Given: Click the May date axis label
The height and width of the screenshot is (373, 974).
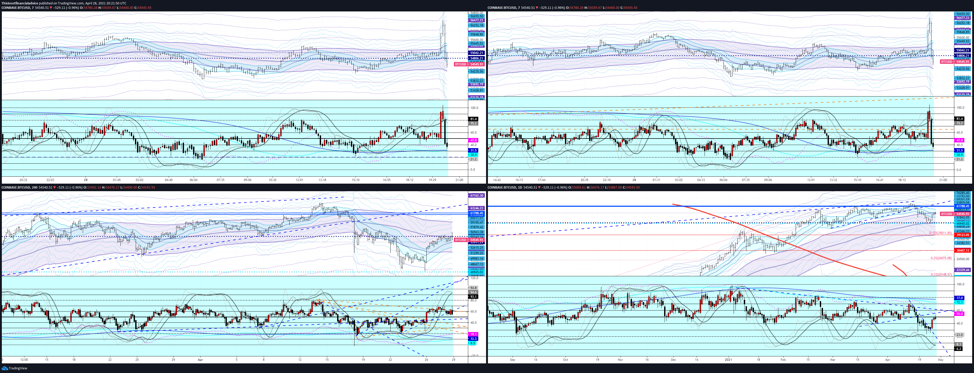Looking at the screenshot, I should 941,360.
